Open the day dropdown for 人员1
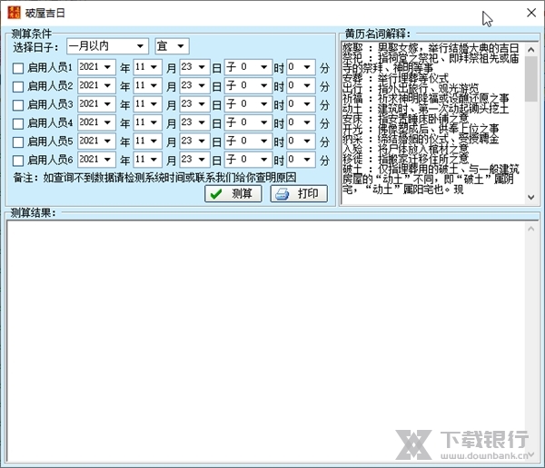 tap(194, 67)
